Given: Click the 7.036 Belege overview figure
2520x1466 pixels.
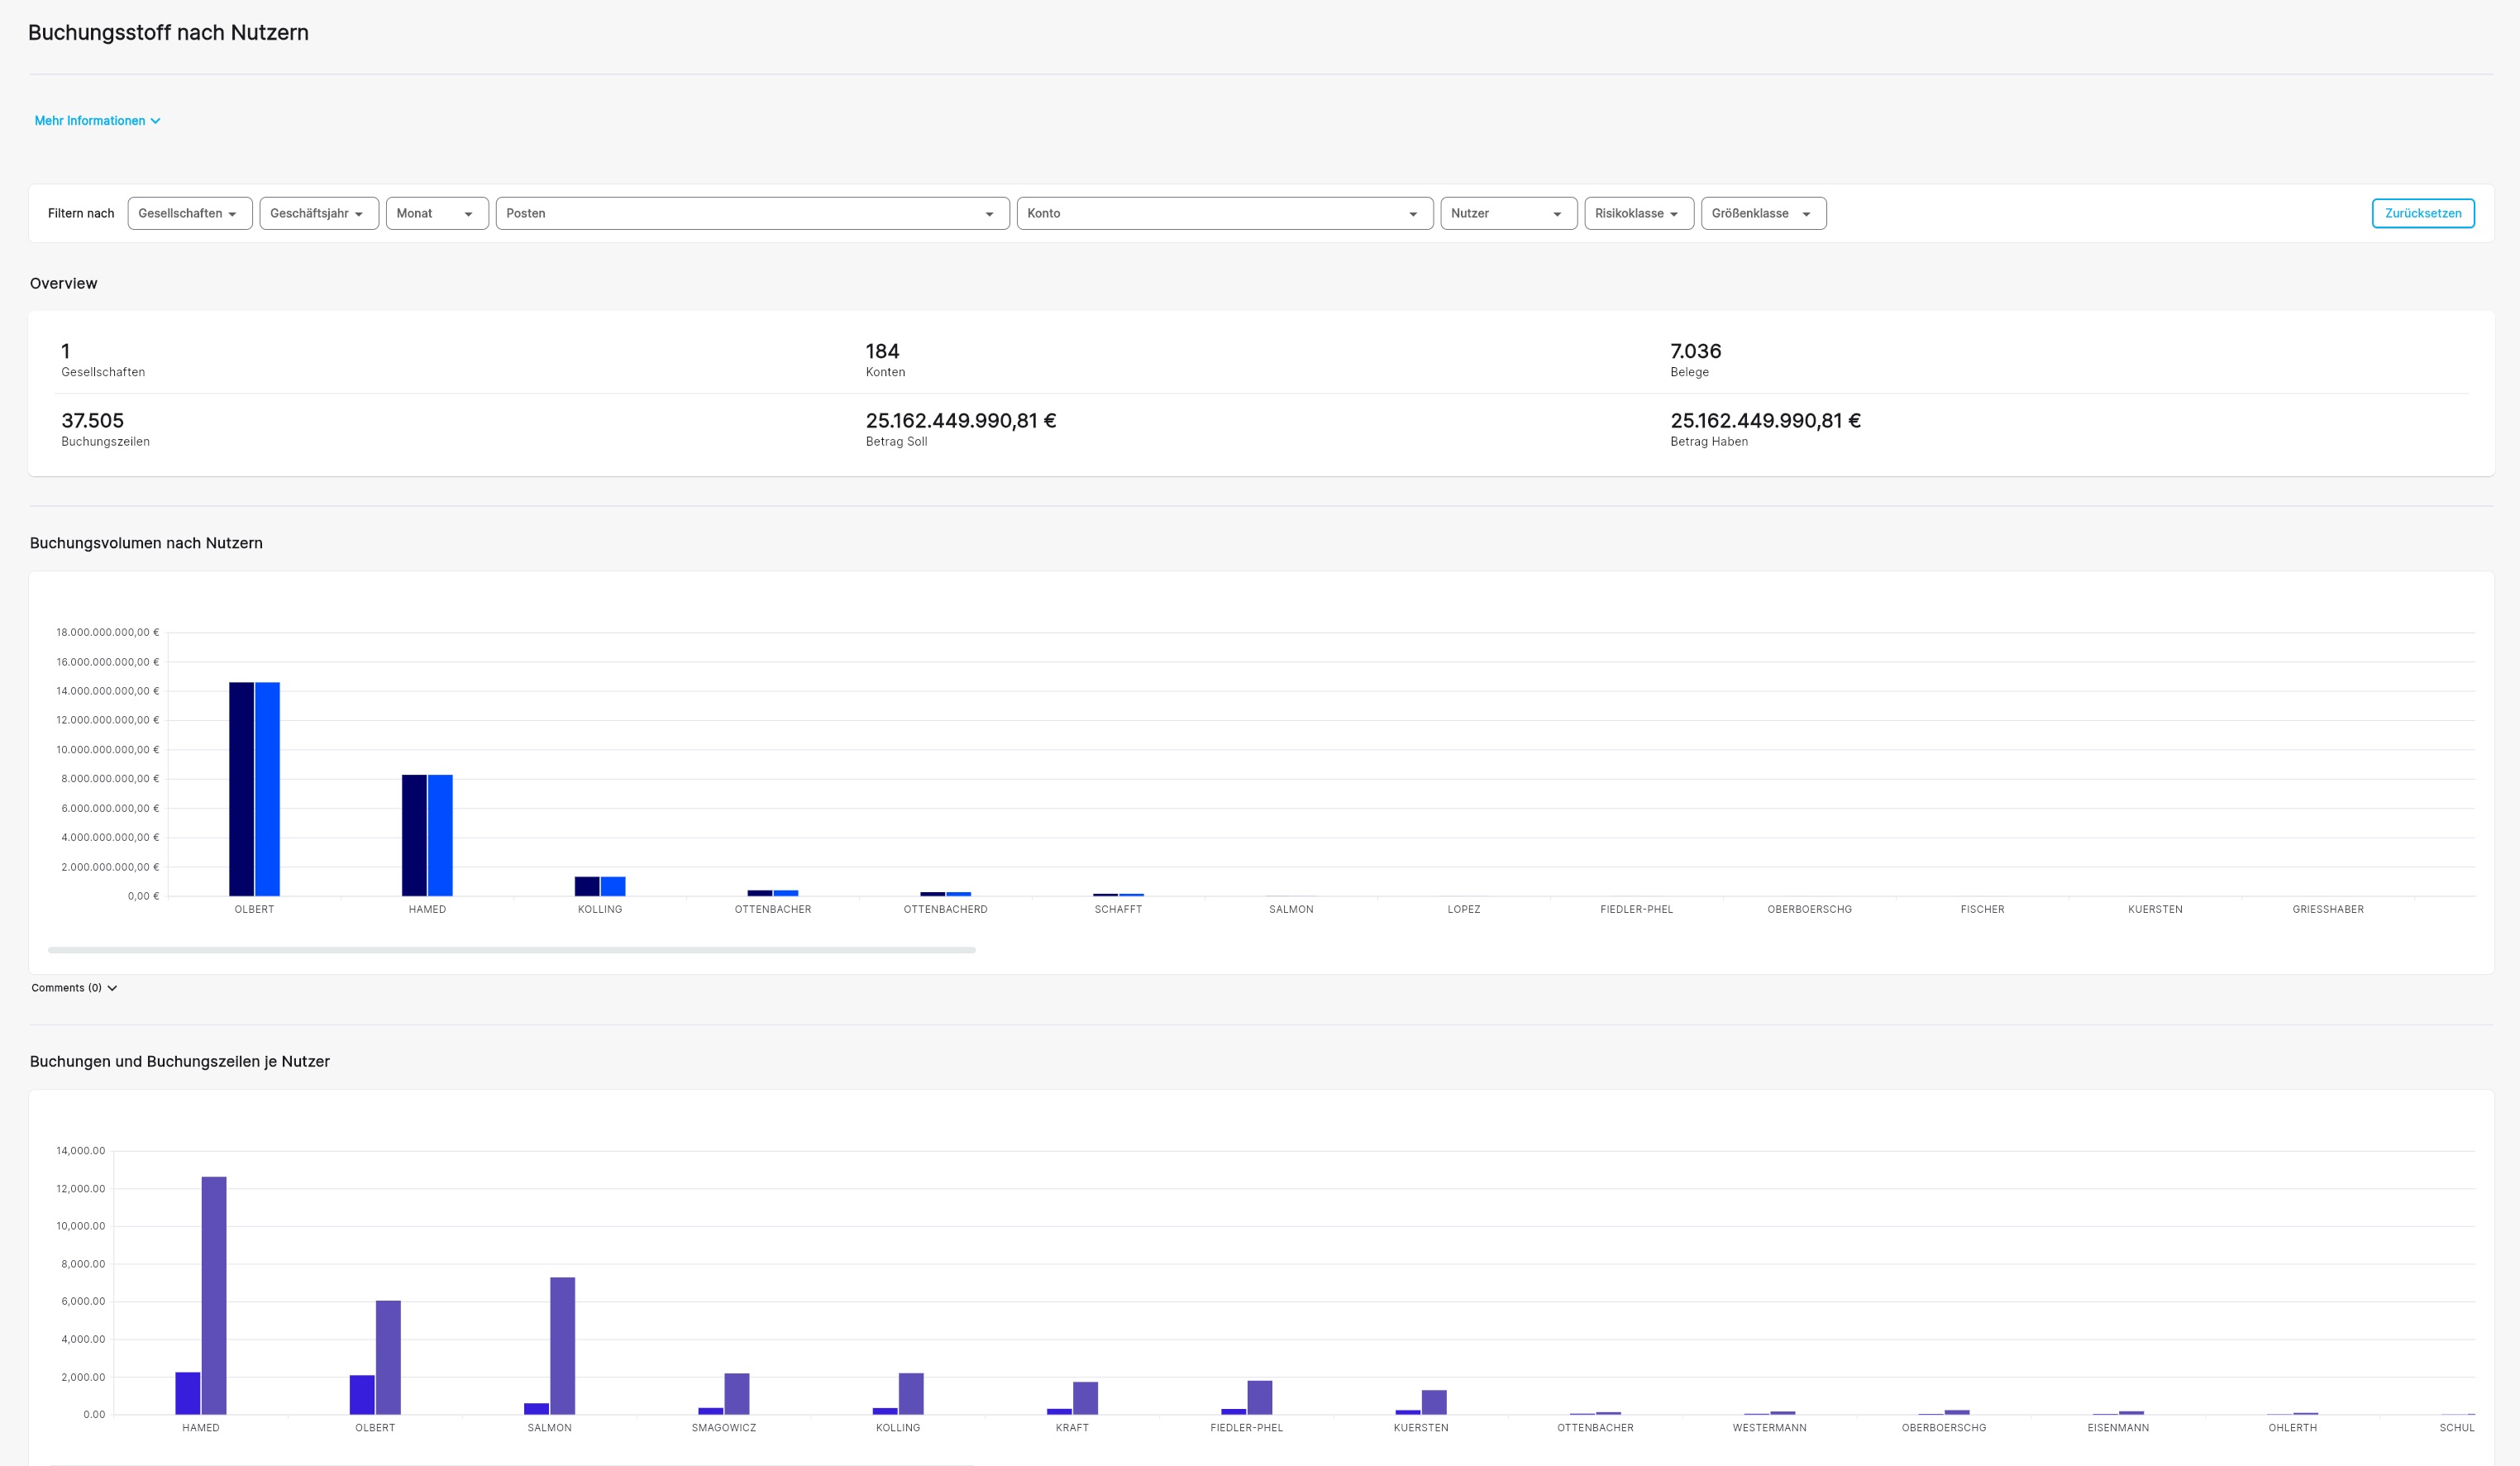Looking at the screenshot, I should (1695, 351).
